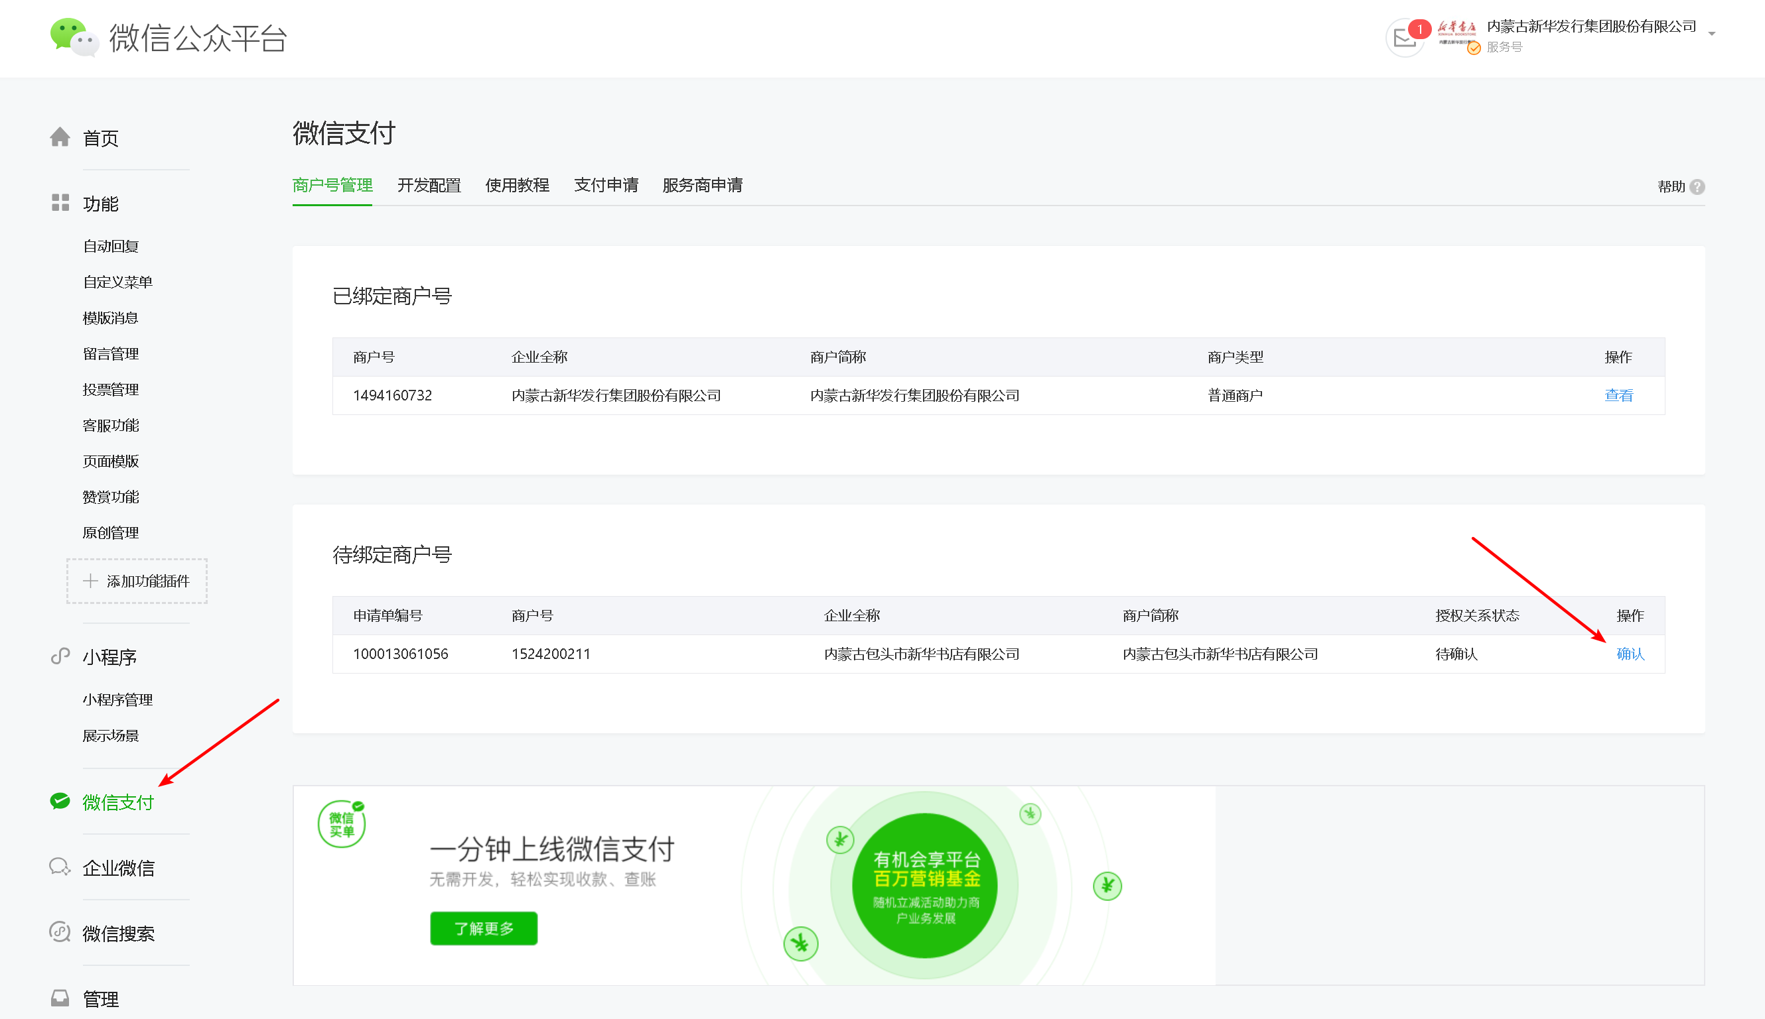Open 自定义菜单 in the sidebar
Viewport: 1765px width, 1019px height.
(117, 282)
